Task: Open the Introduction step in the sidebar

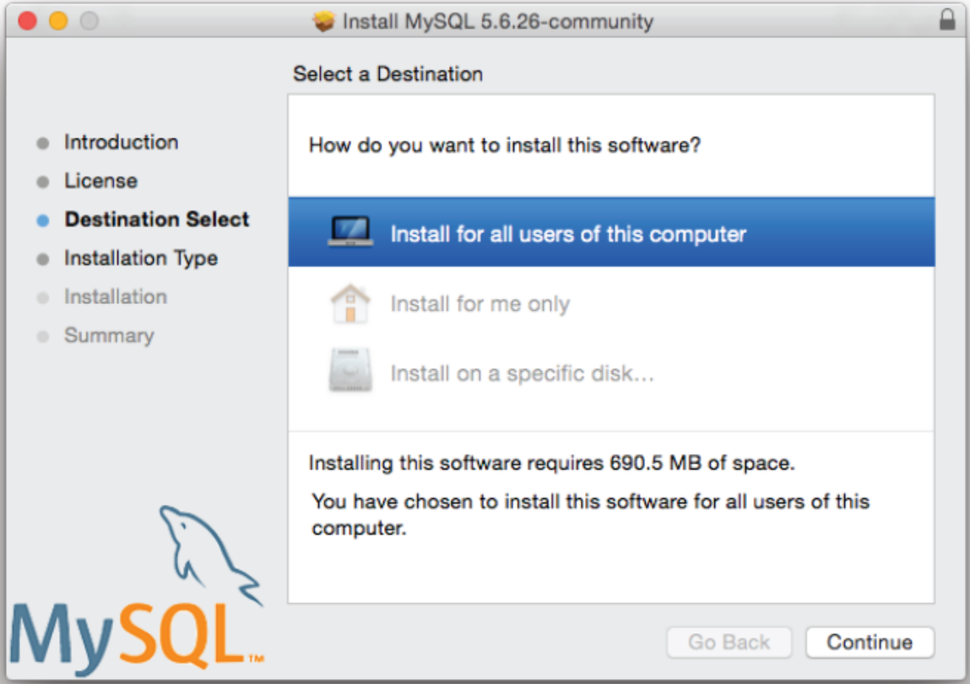Action: 119,142
